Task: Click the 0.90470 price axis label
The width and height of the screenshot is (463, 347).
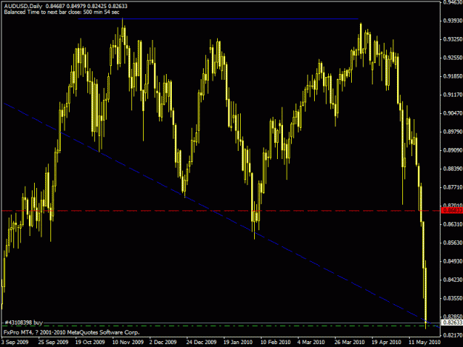Action: pyautogui.click(x=453, y=113)
